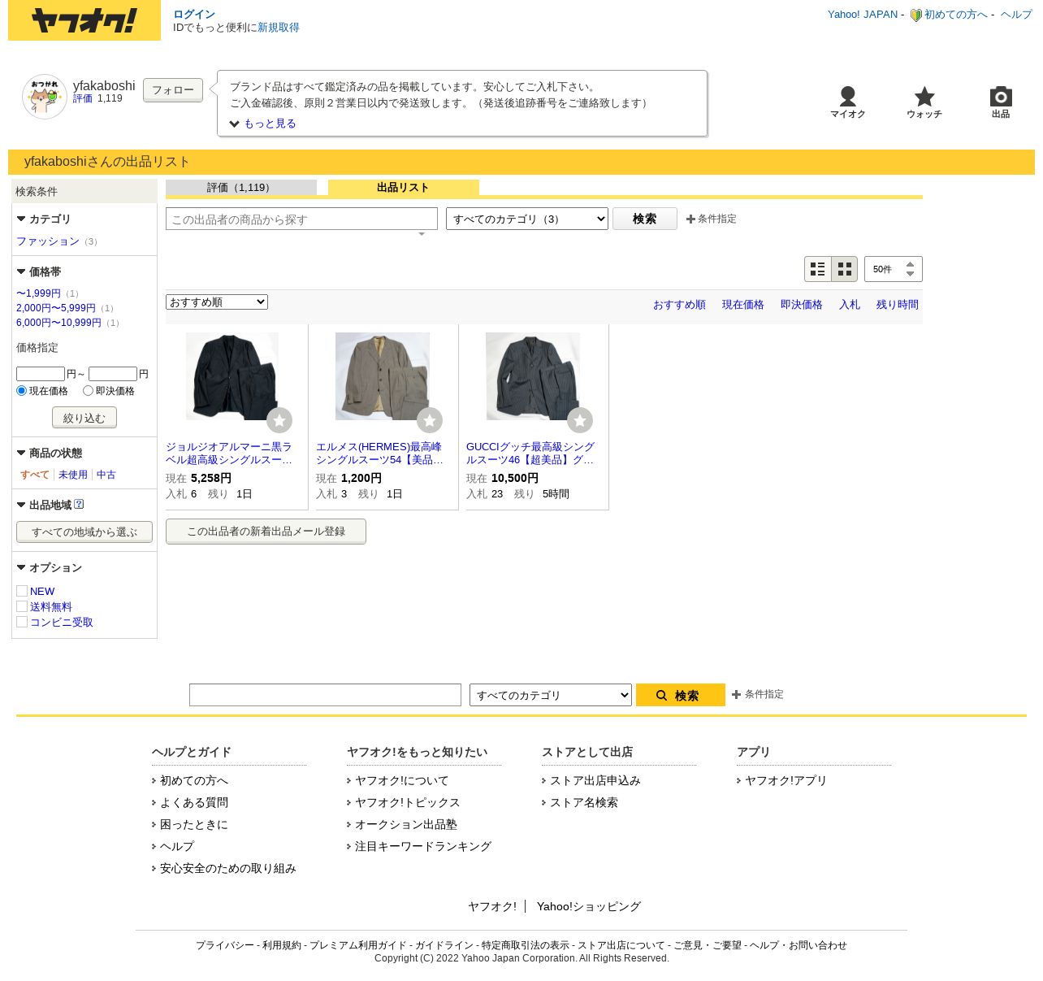Click the フォロー button
Screen dimensions: 1043x981
click(x=173, y=90)
